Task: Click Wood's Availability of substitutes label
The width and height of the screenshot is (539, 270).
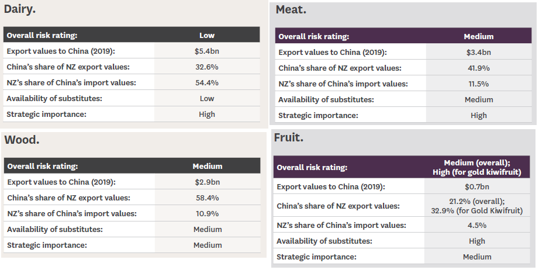Action: click(55, 229)
